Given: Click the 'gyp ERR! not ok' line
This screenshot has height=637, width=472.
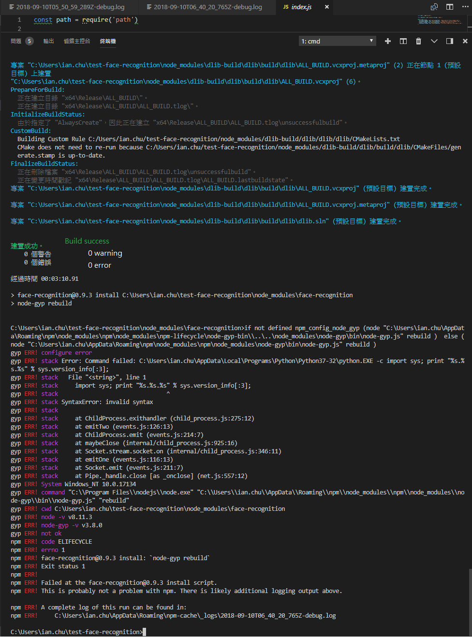Looking at the screenshot, I should click(36, 533).
